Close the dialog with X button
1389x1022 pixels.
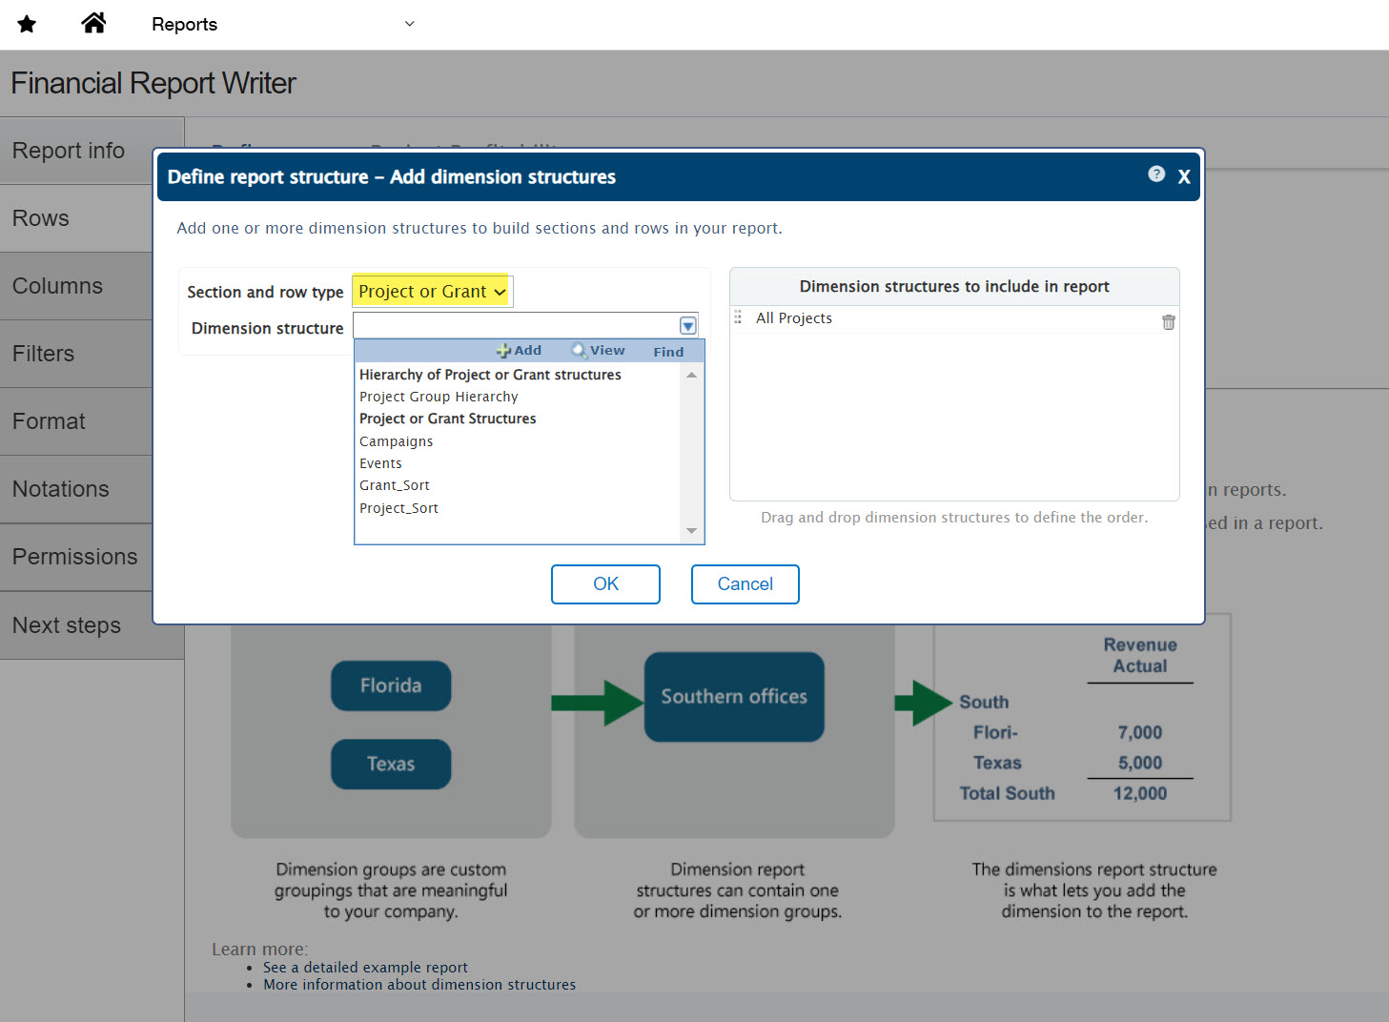tap(1183, 176)
